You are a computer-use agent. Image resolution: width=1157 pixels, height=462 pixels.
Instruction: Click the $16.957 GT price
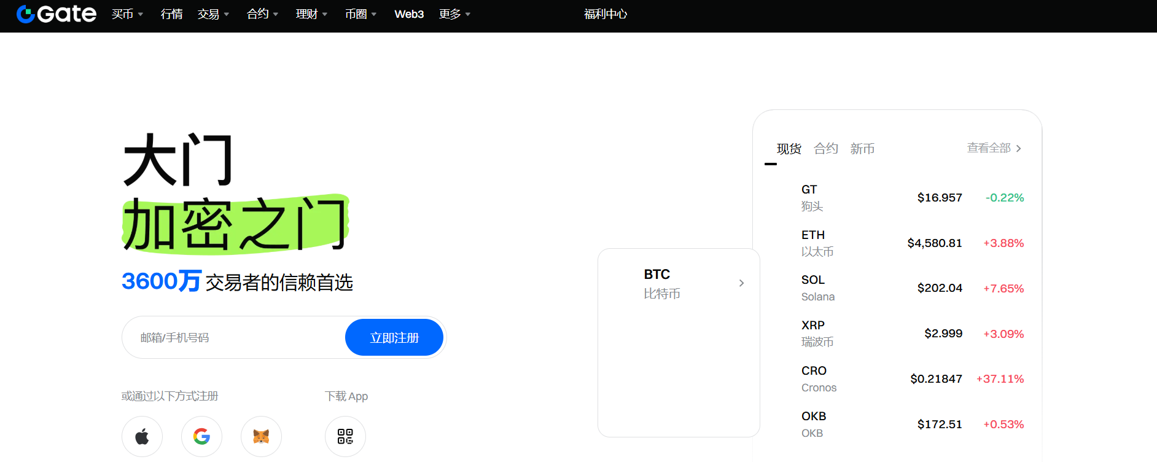tap(940, 198)
